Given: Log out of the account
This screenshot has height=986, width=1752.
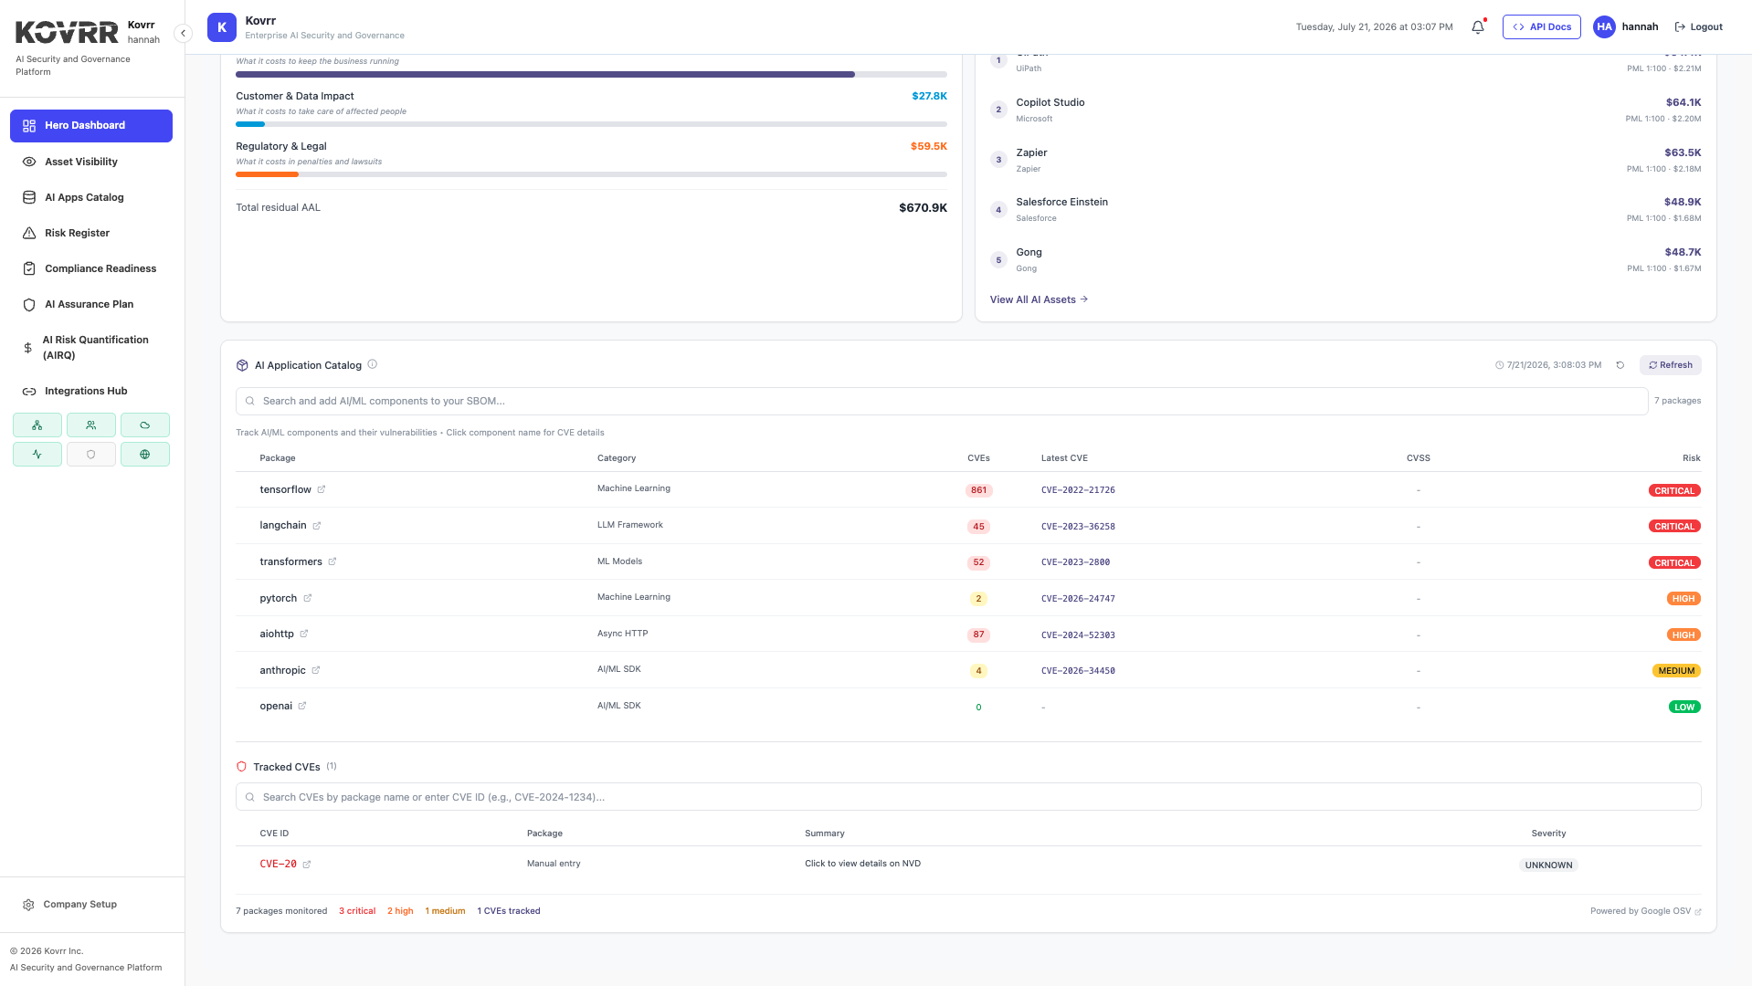Looking at the screenshot, I should (1698, 27).
